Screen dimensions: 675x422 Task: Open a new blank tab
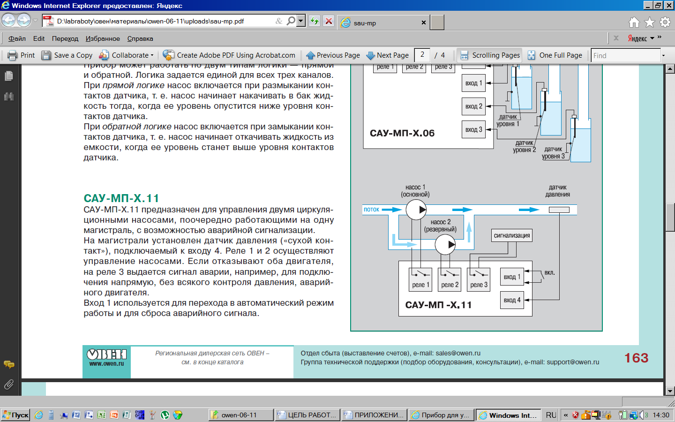(437, 23)
